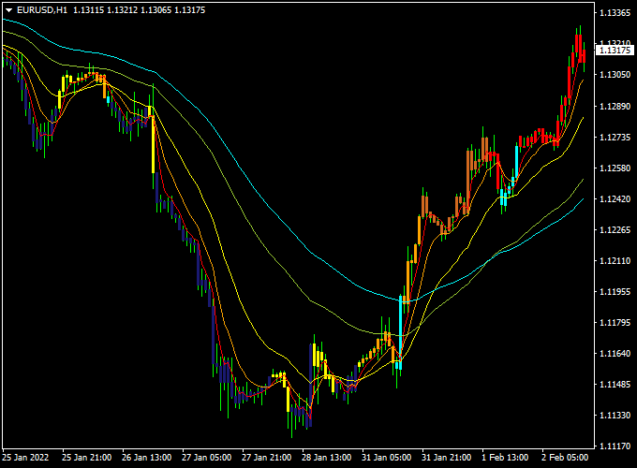Click price level 1.12735 on the scale
This screenshot has height=468, width=637.
[x=615, y=138]
